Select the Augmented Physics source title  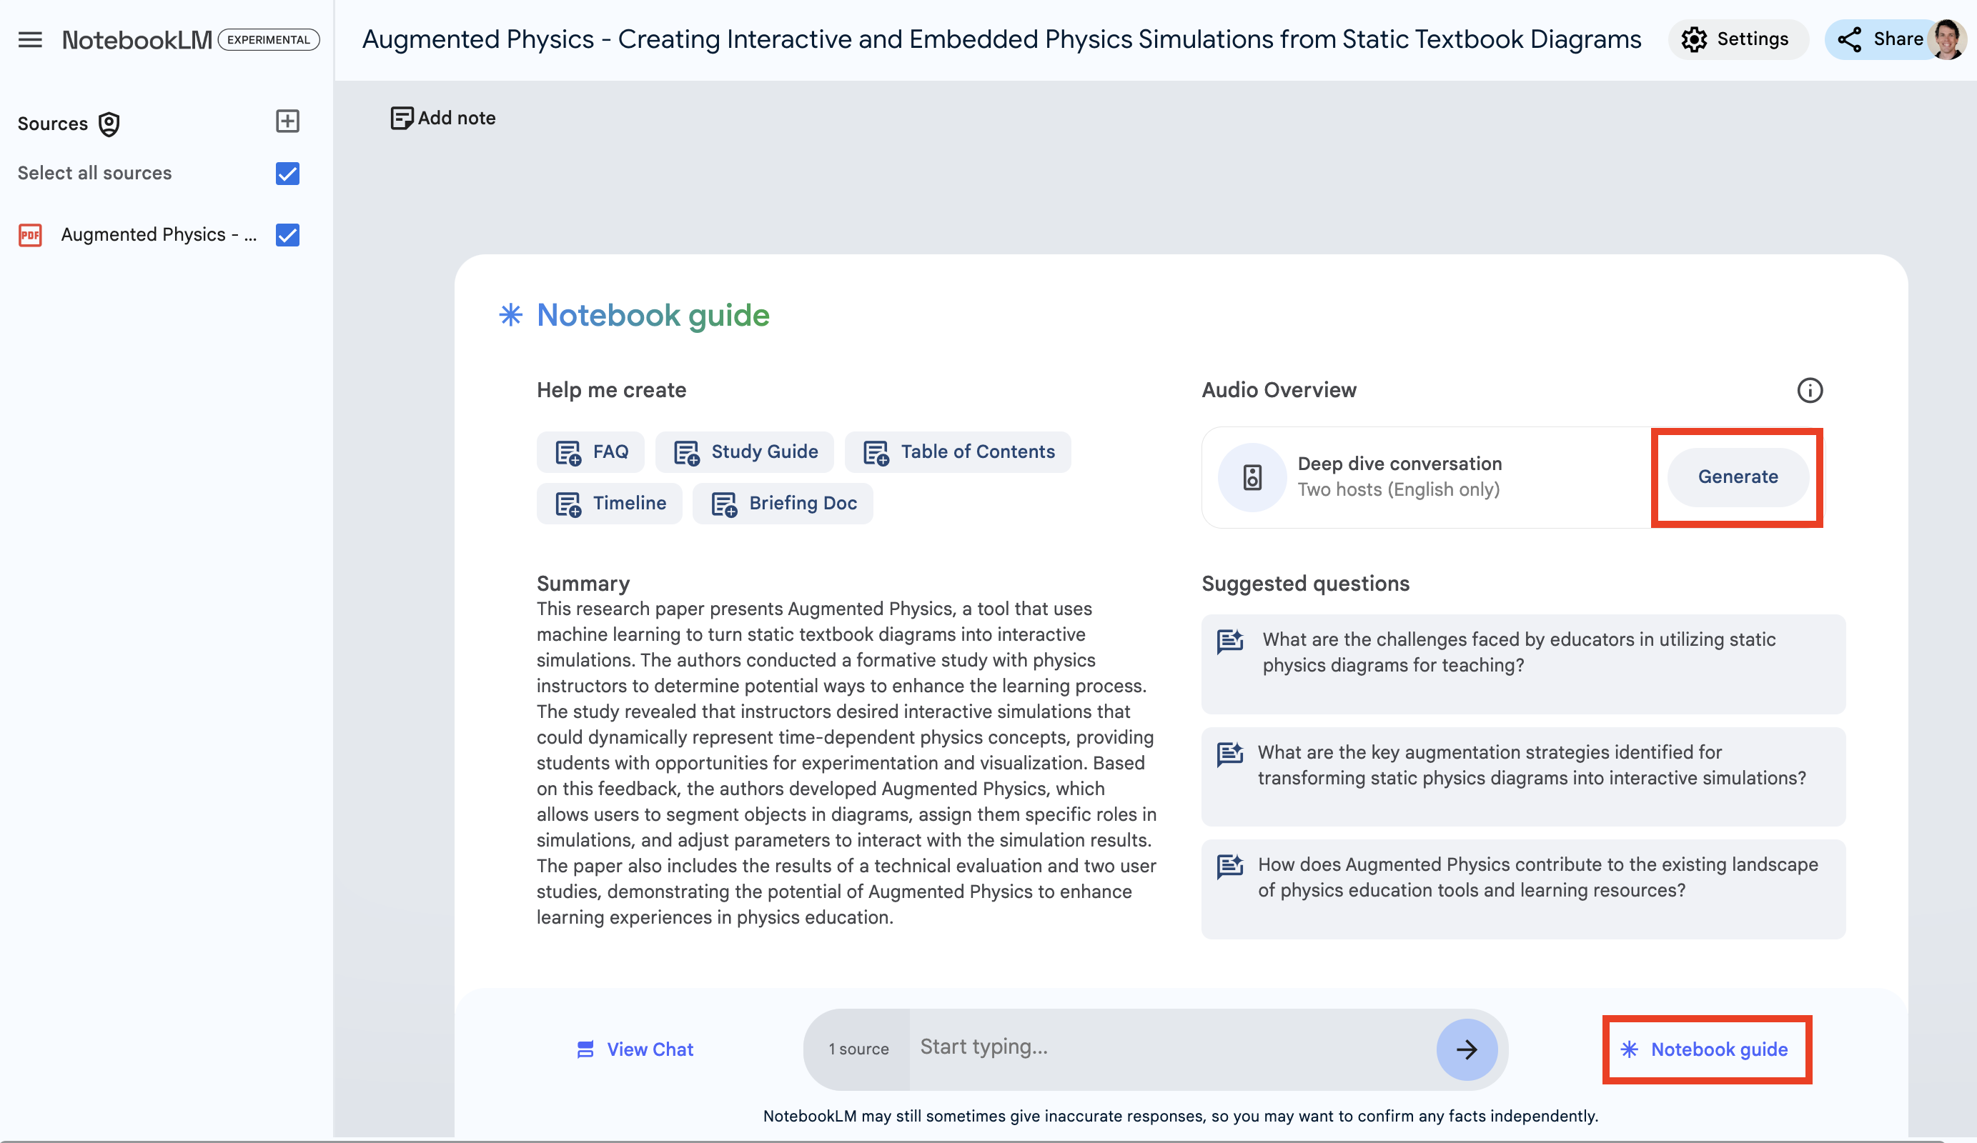point(159,234)
